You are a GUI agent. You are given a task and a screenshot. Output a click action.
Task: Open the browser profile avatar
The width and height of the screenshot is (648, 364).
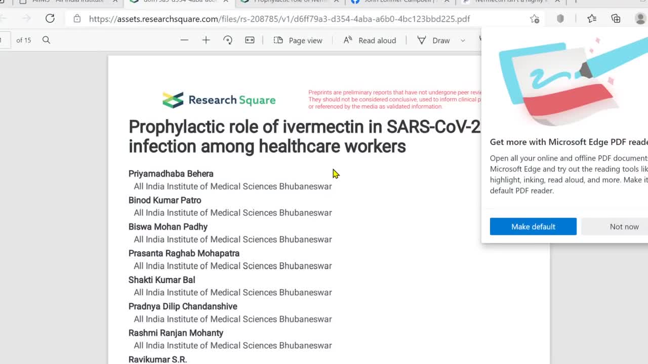(x=640, y=19)
